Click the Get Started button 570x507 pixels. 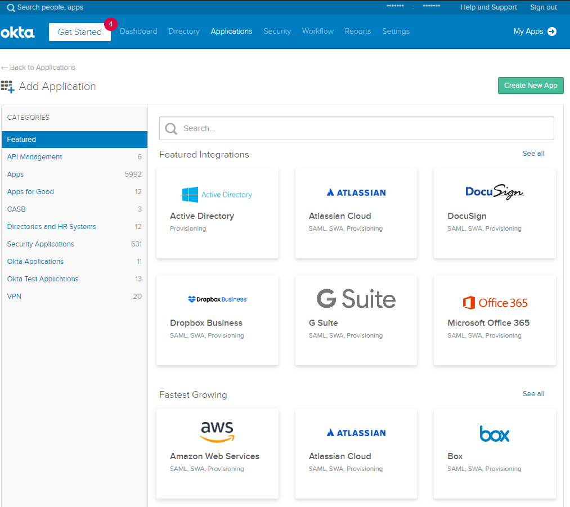click(79, 32)
